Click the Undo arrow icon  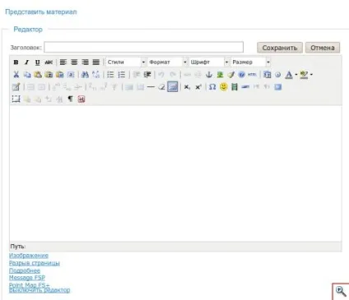(161, 75)
